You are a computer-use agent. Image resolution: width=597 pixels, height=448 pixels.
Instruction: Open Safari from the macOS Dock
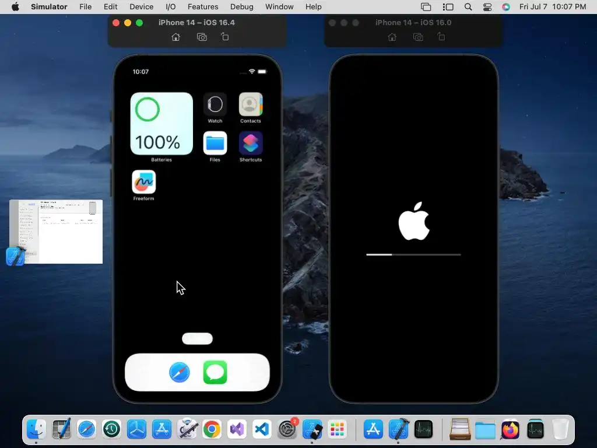(x=86, y=429)
